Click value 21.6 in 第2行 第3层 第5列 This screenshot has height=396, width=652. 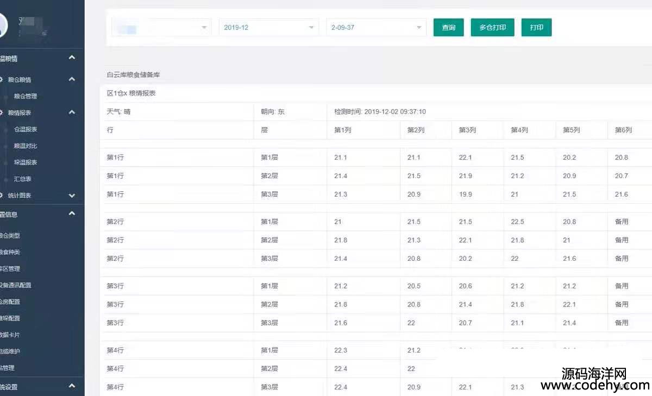coord(569,259)
